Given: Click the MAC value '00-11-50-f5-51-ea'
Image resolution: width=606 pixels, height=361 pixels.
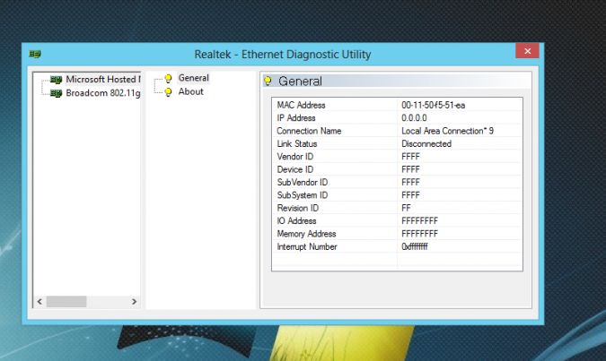Looking at the screenshot, I should coord(434,105).
